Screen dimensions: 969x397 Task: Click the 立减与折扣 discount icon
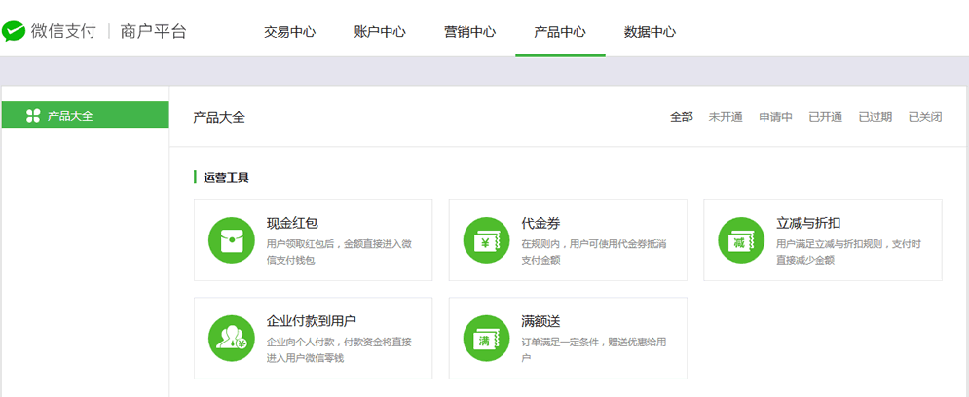point(741,240)
